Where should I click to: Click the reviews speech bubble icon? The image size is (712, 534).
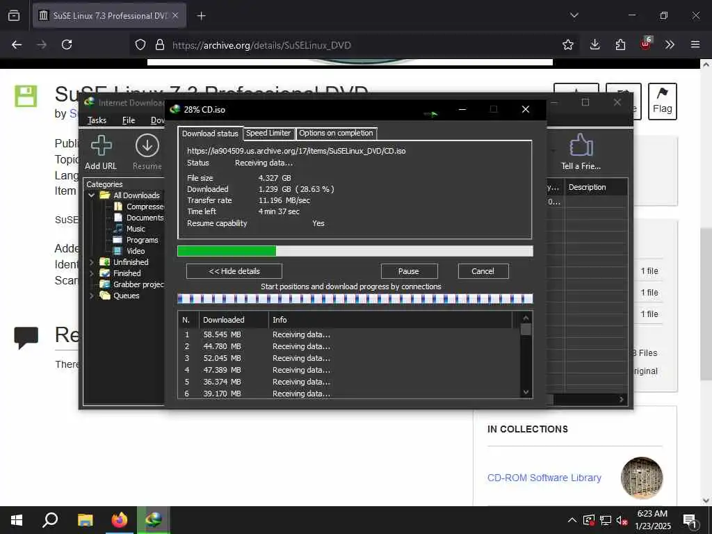[x=26, y=338]
